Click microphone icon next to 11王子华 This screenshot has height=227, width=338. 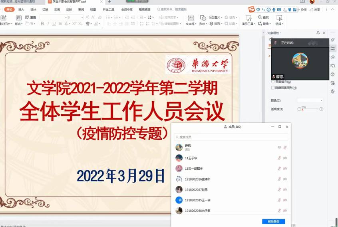(x=279, y=158)
